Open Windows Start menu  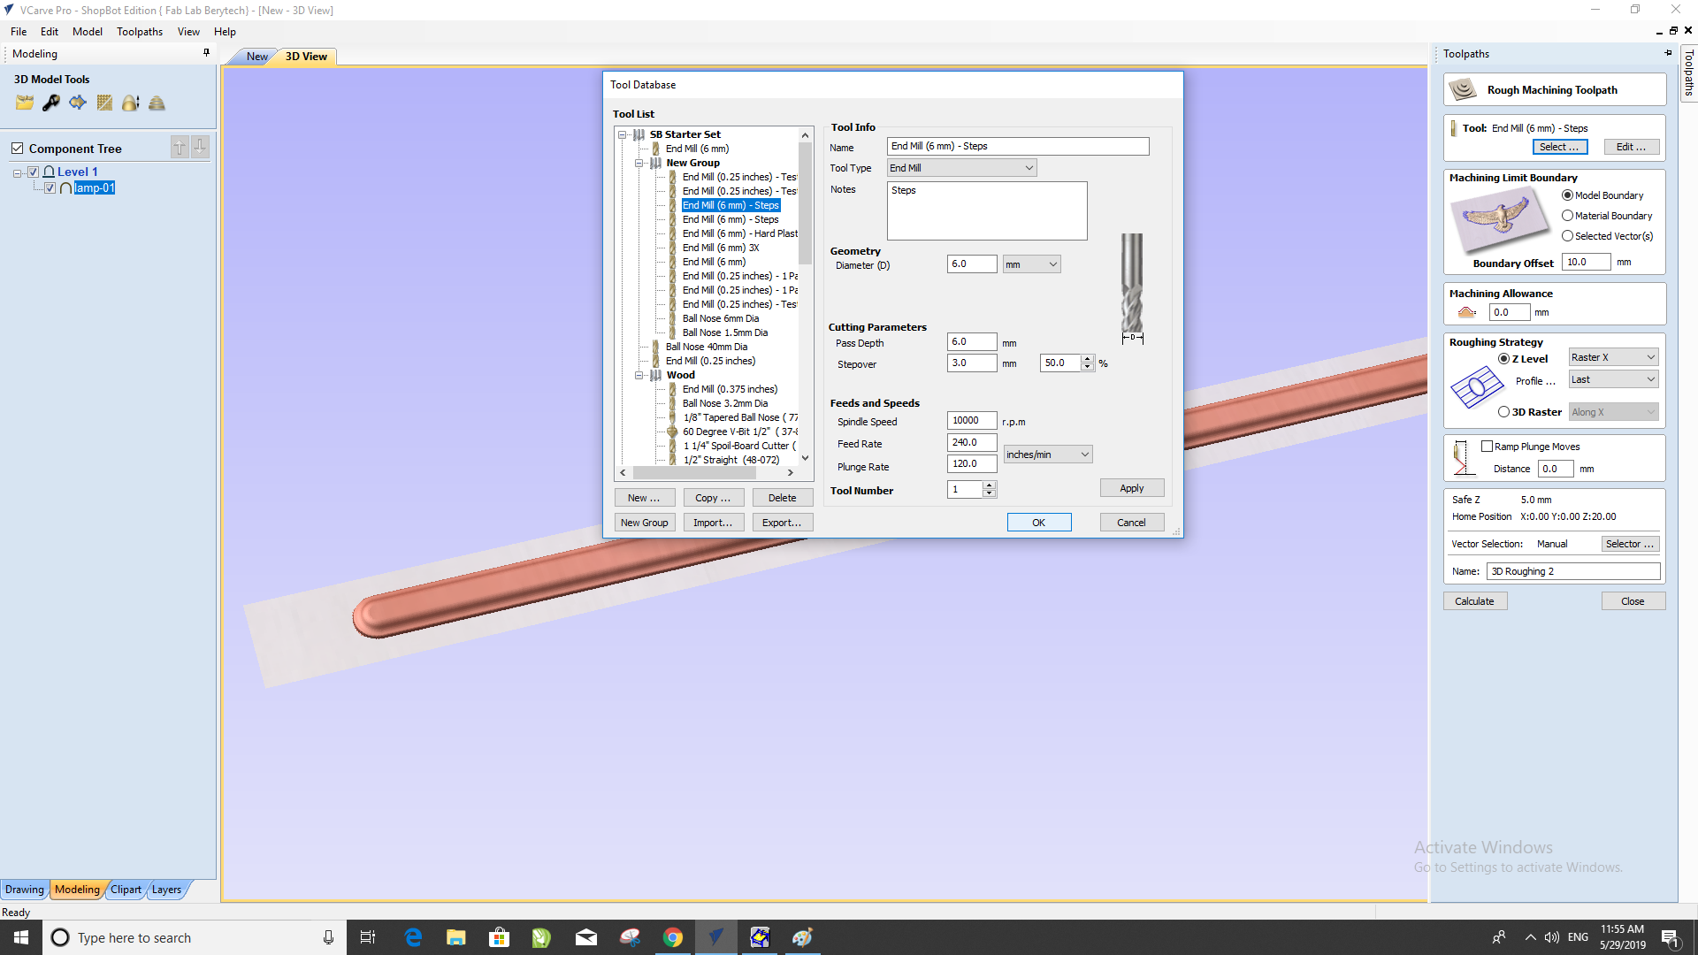[x=21, y=937]
